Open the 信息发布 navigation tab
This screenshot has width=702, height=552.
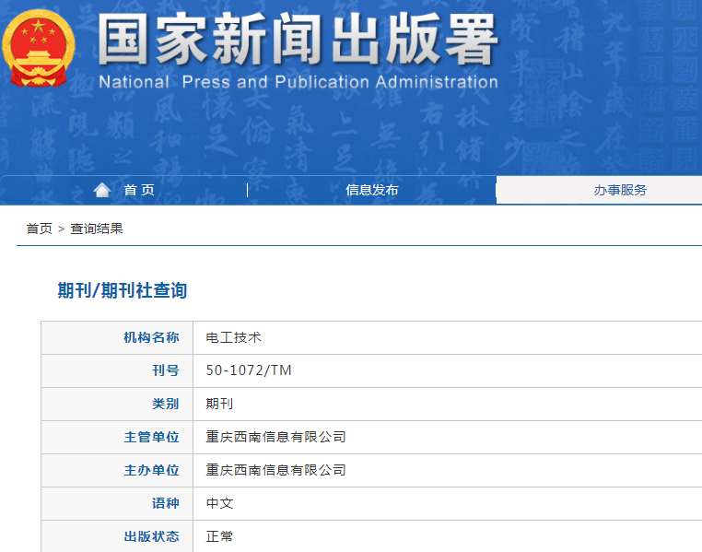pyautogui.click(x=372, y=190)
